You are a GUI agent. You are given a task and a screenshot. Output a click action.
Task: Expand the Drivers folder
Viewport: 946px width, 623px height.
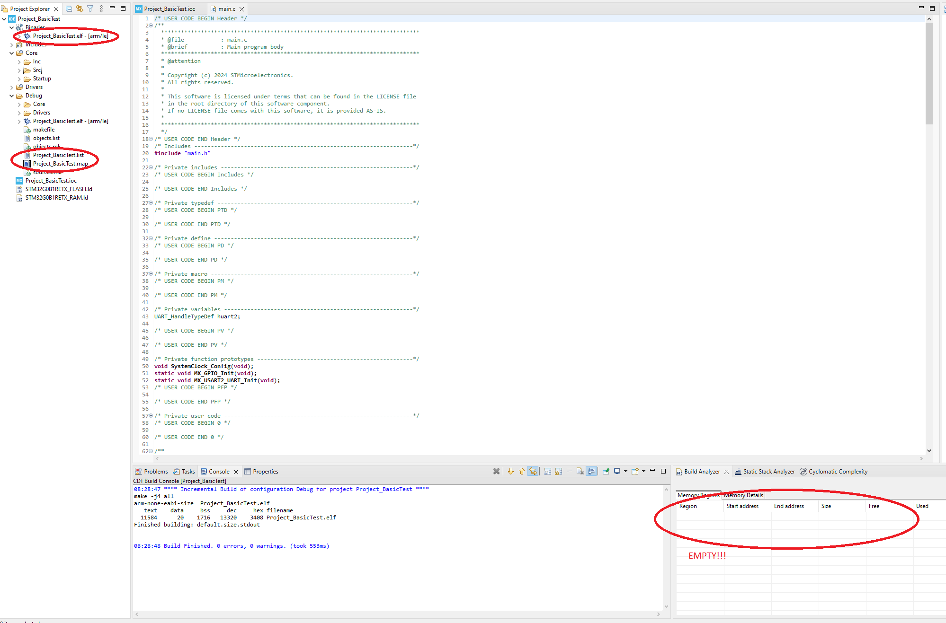tap(12, 87)
